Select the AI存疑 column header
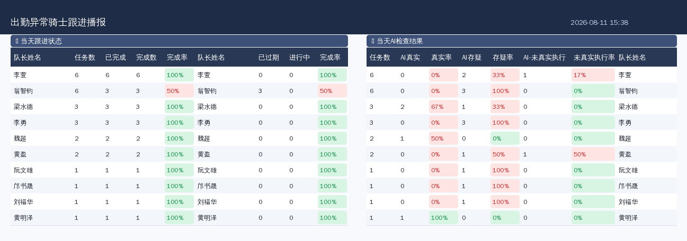687x241 pixels. (x=471, y=57)
